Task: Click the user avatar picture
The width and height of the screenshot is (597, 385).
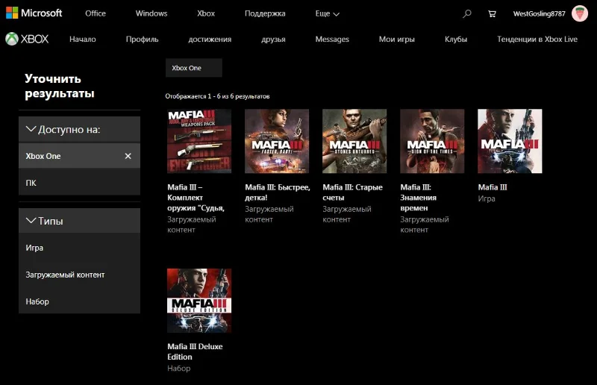Action: pyautogui.click(x=580, y=13)
